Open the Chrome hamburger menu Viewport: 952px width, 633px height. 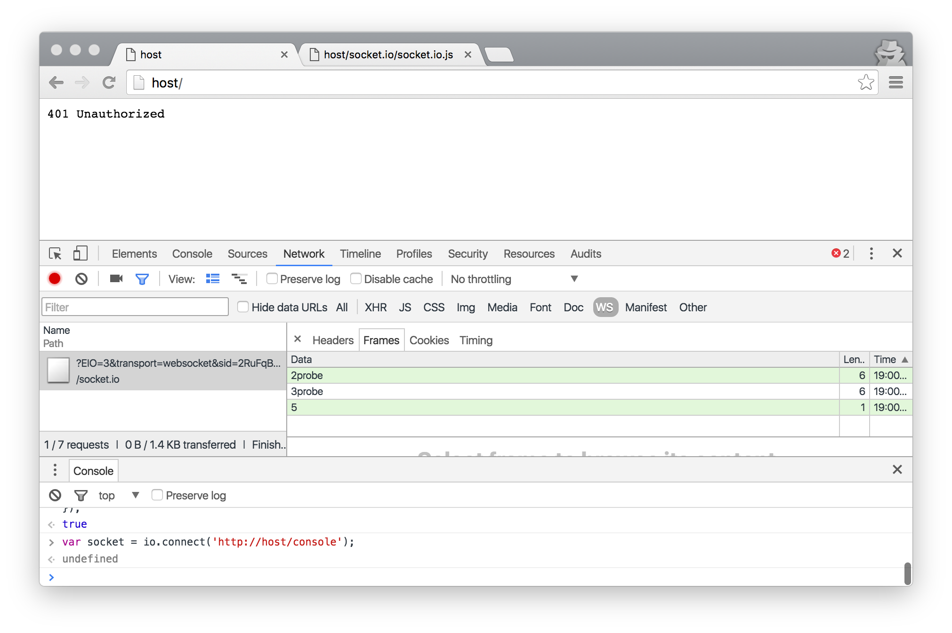click(x=896, y=83)
